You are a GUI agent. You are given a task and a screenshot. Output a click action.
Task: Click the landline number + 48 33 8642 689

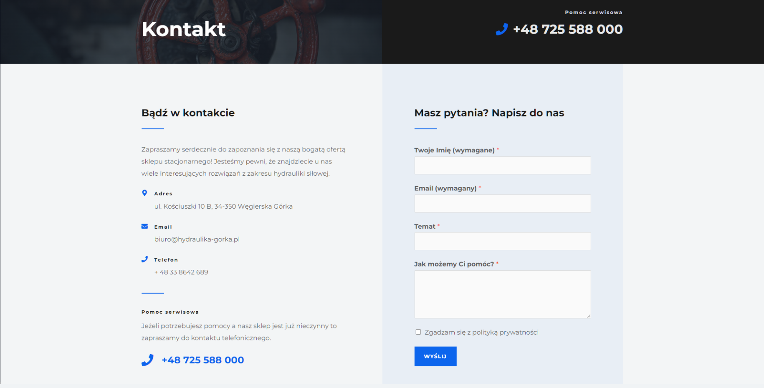181,272
